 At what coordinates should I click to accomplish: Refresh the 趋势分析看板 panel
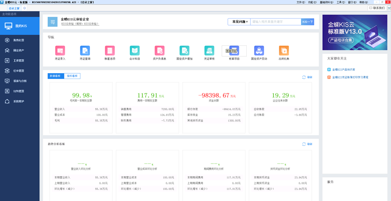click(307, 144)
